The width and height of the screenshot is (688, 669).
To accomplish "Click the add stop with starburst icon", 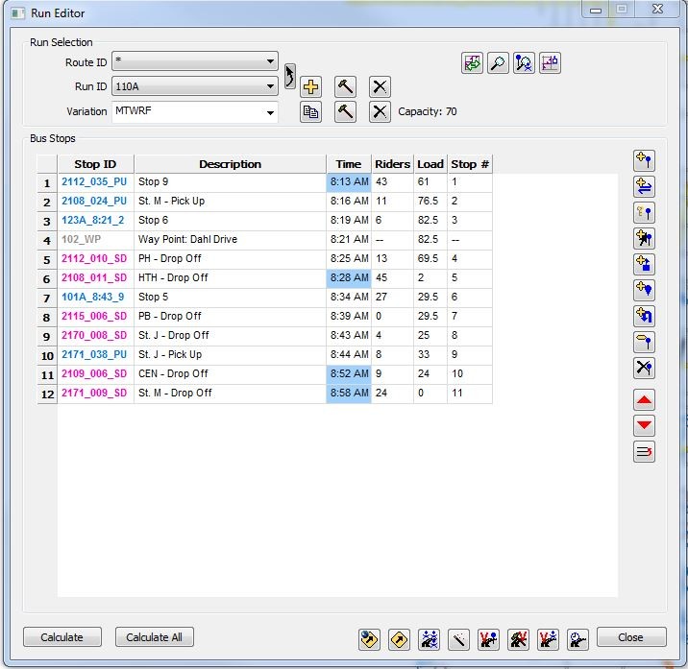I will tap(644, 238).
